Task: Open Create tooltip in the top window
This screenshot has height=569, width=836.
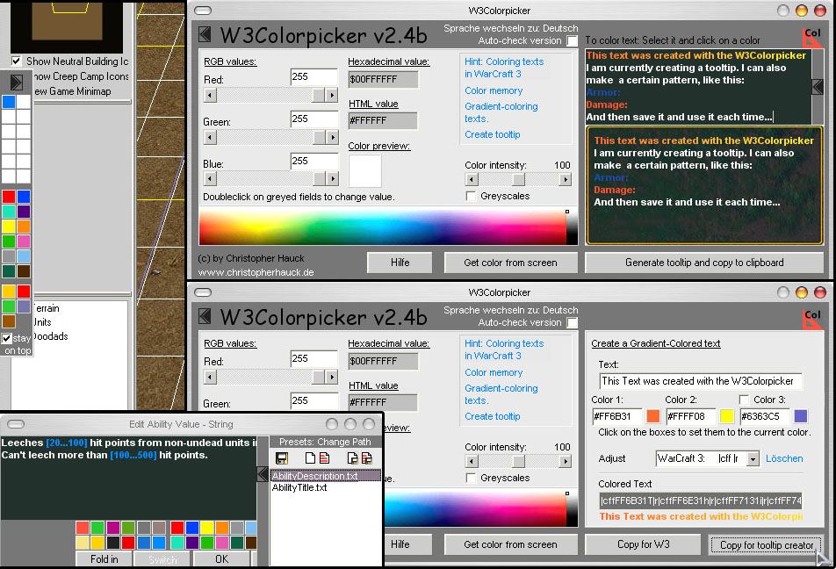Action: [x=492, y=134]
